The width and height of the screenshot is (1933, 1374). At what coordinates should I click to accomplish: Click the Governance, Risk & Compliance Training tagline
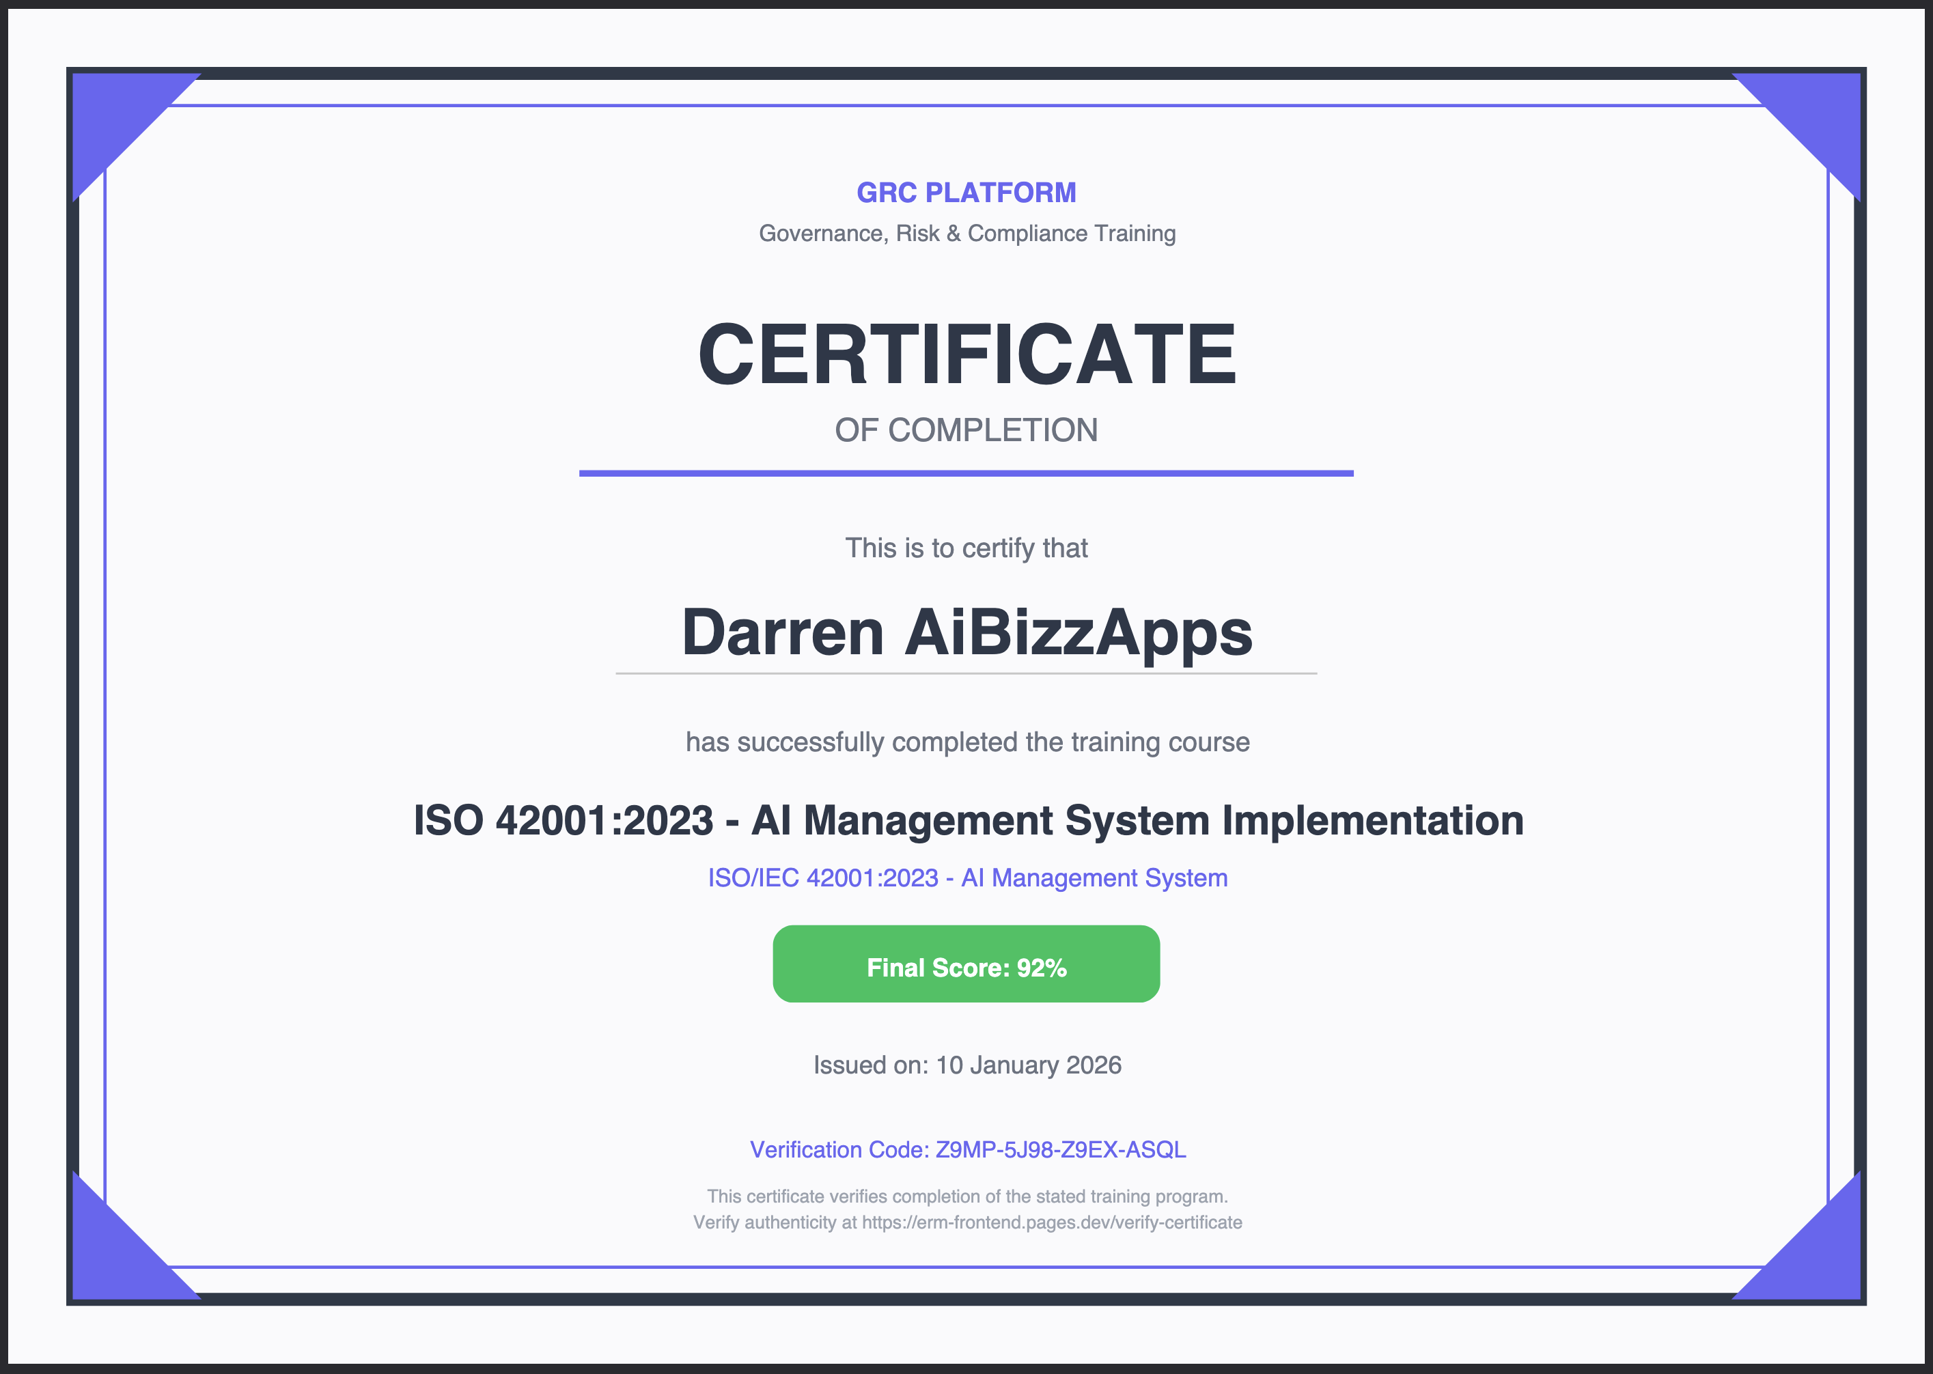click(x=966, y=234)
